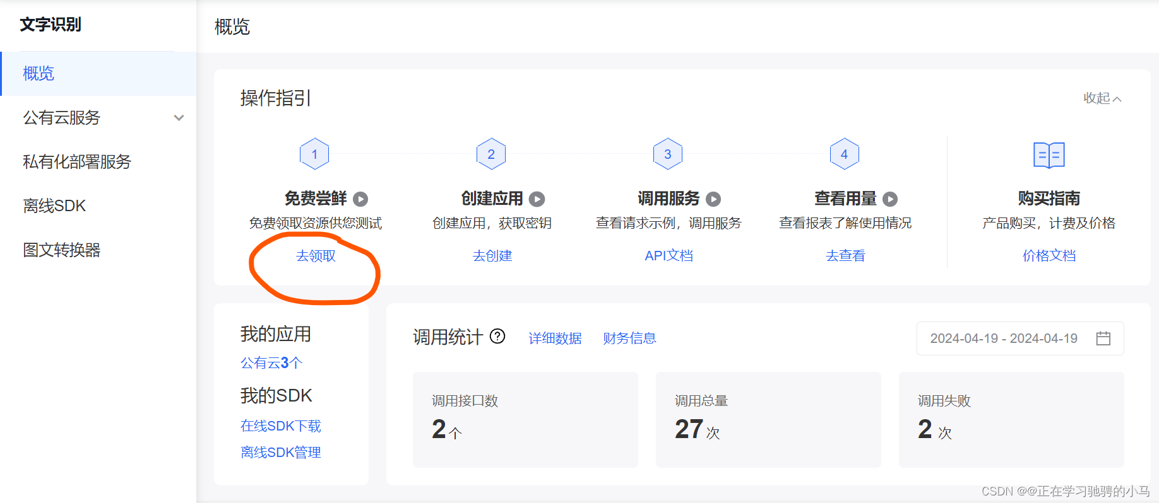Click the help icon beside 调用统计
This screenshot has width=1159, height=503.
tap(497, 337)
